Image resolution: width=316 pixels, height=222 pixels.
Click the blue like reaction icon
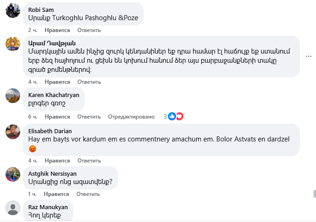172,117
